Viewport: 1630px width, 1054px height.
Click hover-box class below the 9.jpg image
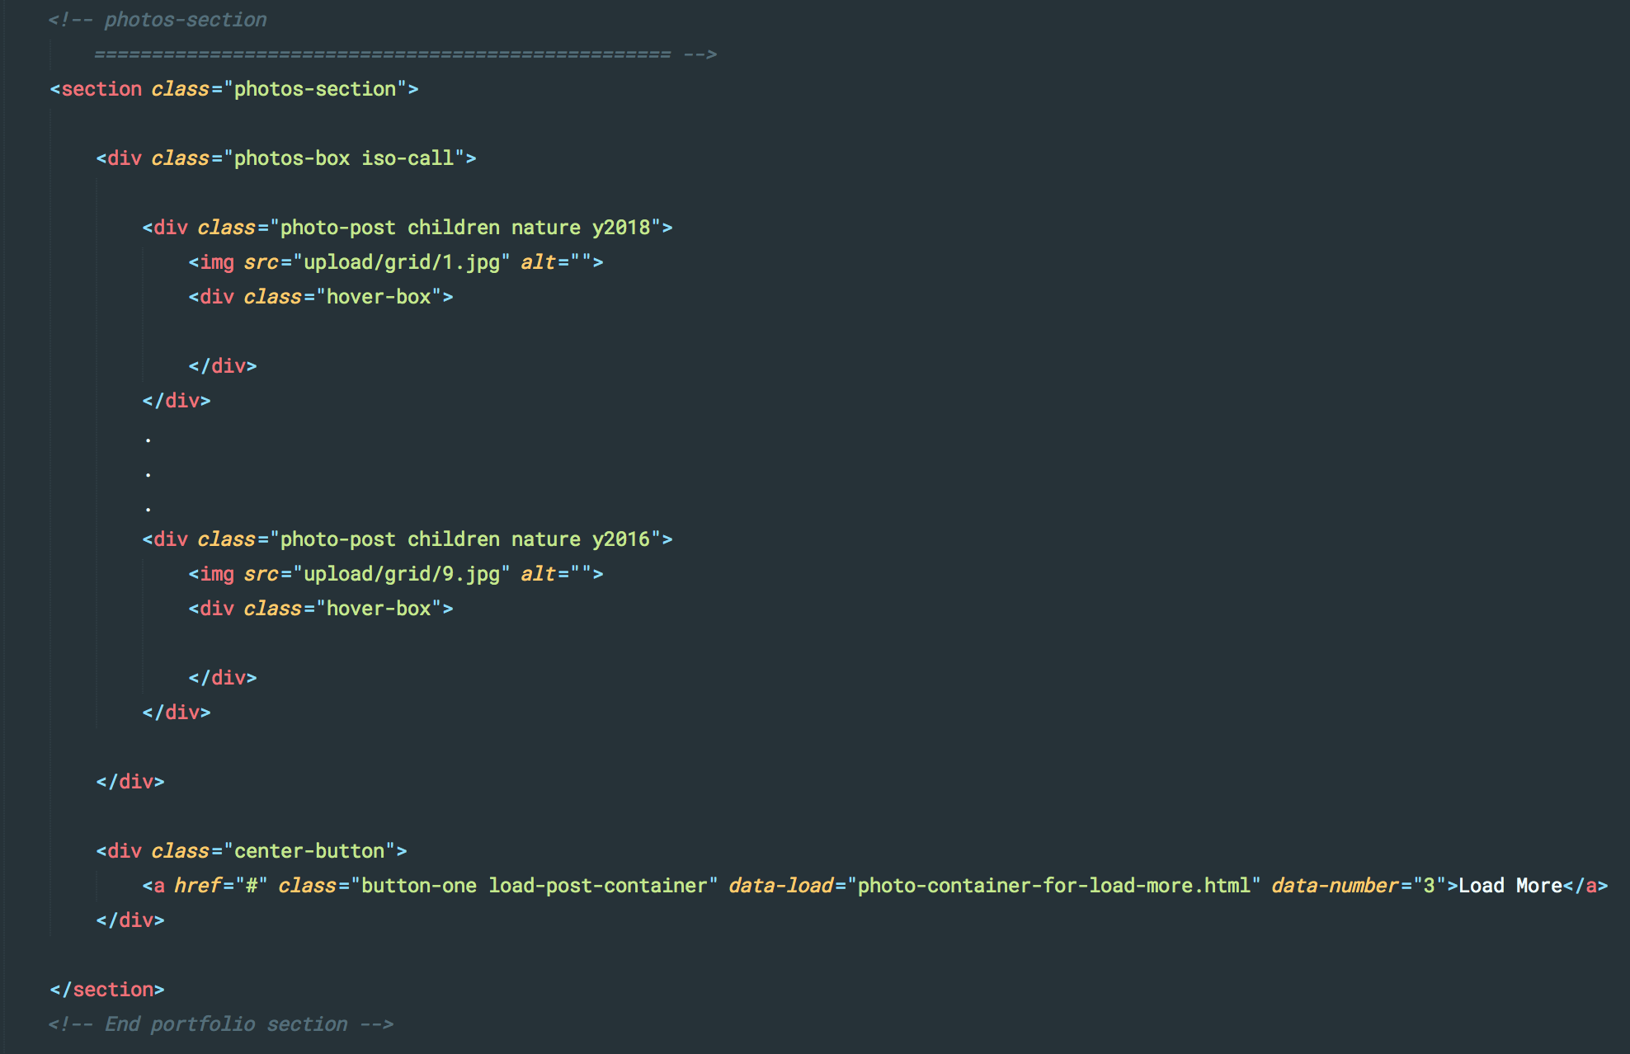379,609
